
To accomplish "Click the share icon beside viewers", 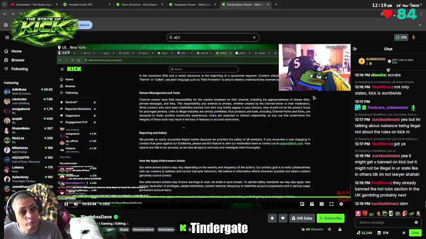I will (x=329, y=229).
